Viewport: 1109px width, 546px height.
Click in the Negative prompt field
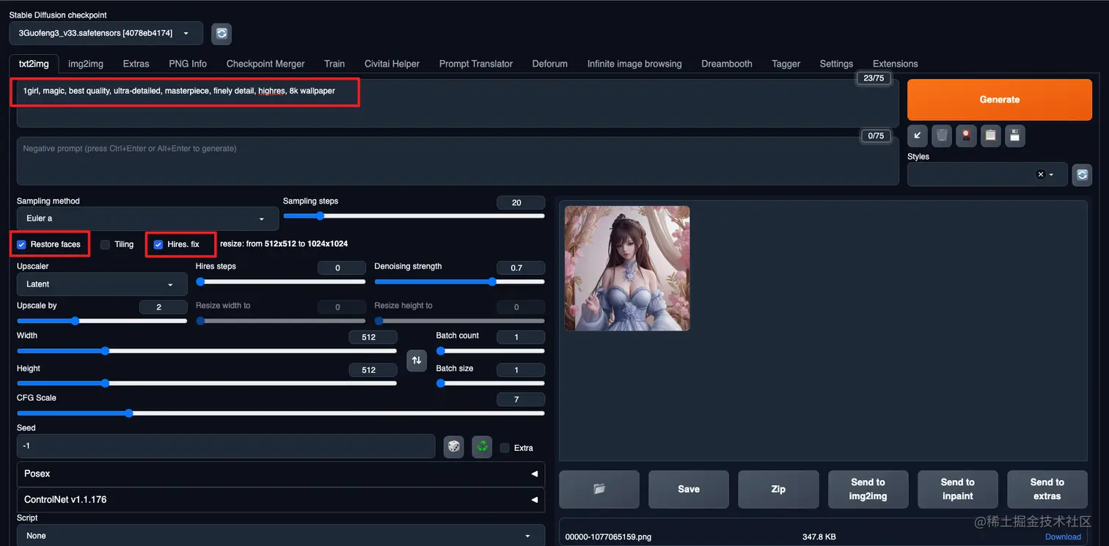[458, 161]
